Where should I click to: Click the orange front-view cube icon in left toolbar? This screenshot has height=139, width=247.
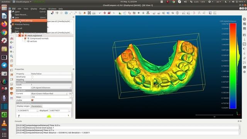[12, 65]
